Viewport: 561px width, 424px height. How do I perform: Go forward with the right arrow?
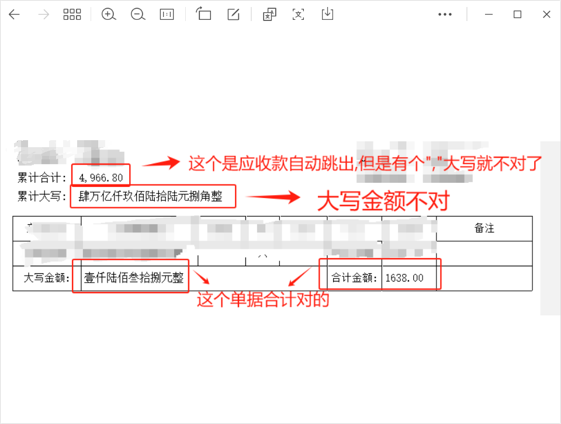click(x=43, y=15)
